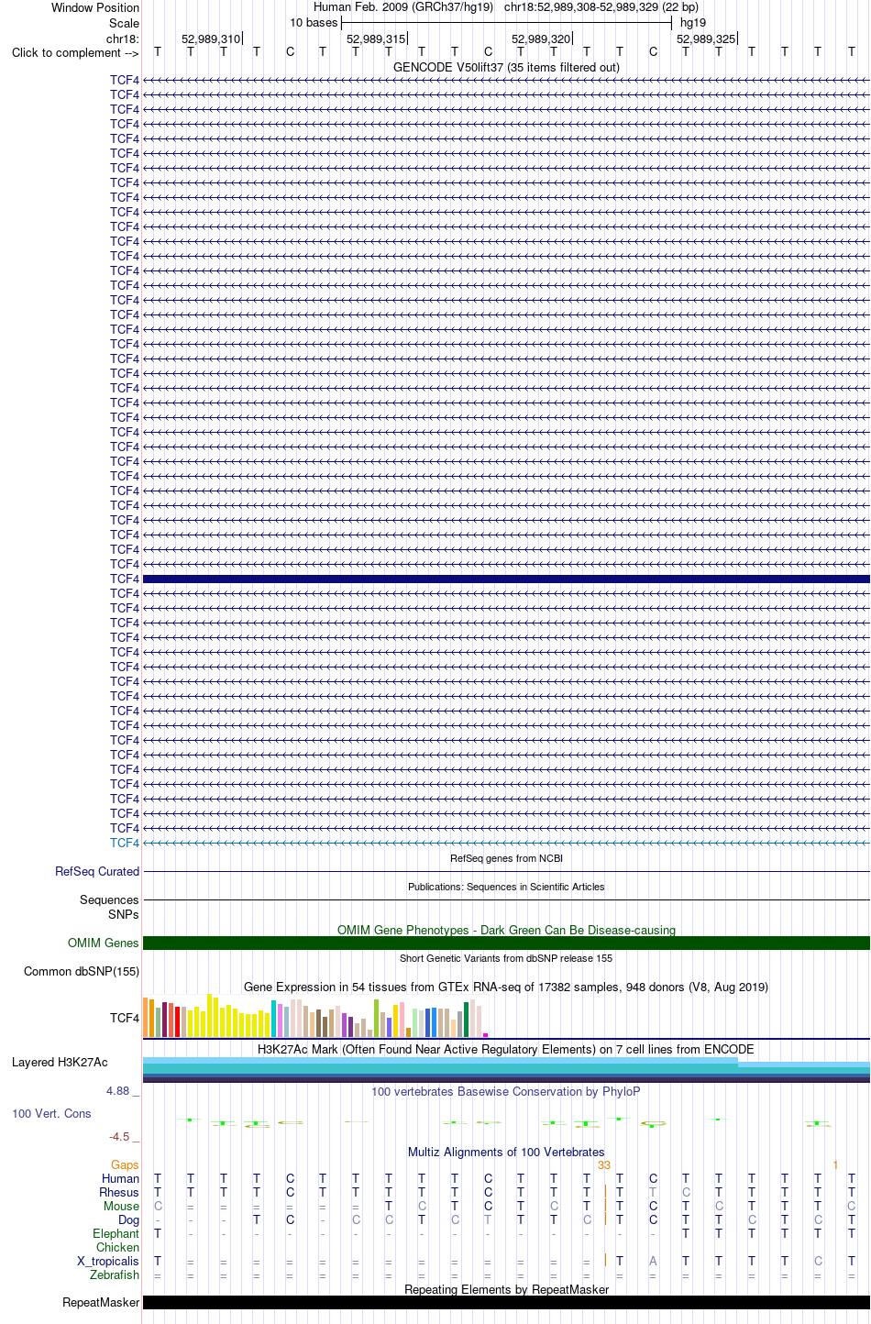This screenshot has width=871, height=1324.
Task: Open the '100 Vert. Cons' track label
Action: (51, 1113)
